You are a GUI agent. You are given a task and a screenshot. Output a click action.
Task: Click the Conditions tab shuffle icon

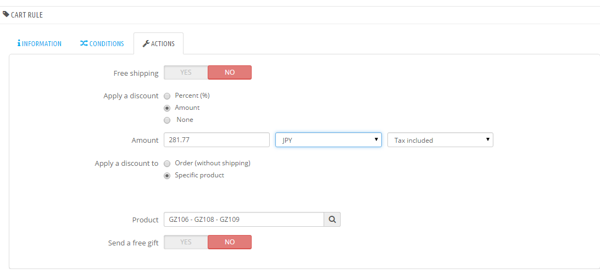[84, 43]
